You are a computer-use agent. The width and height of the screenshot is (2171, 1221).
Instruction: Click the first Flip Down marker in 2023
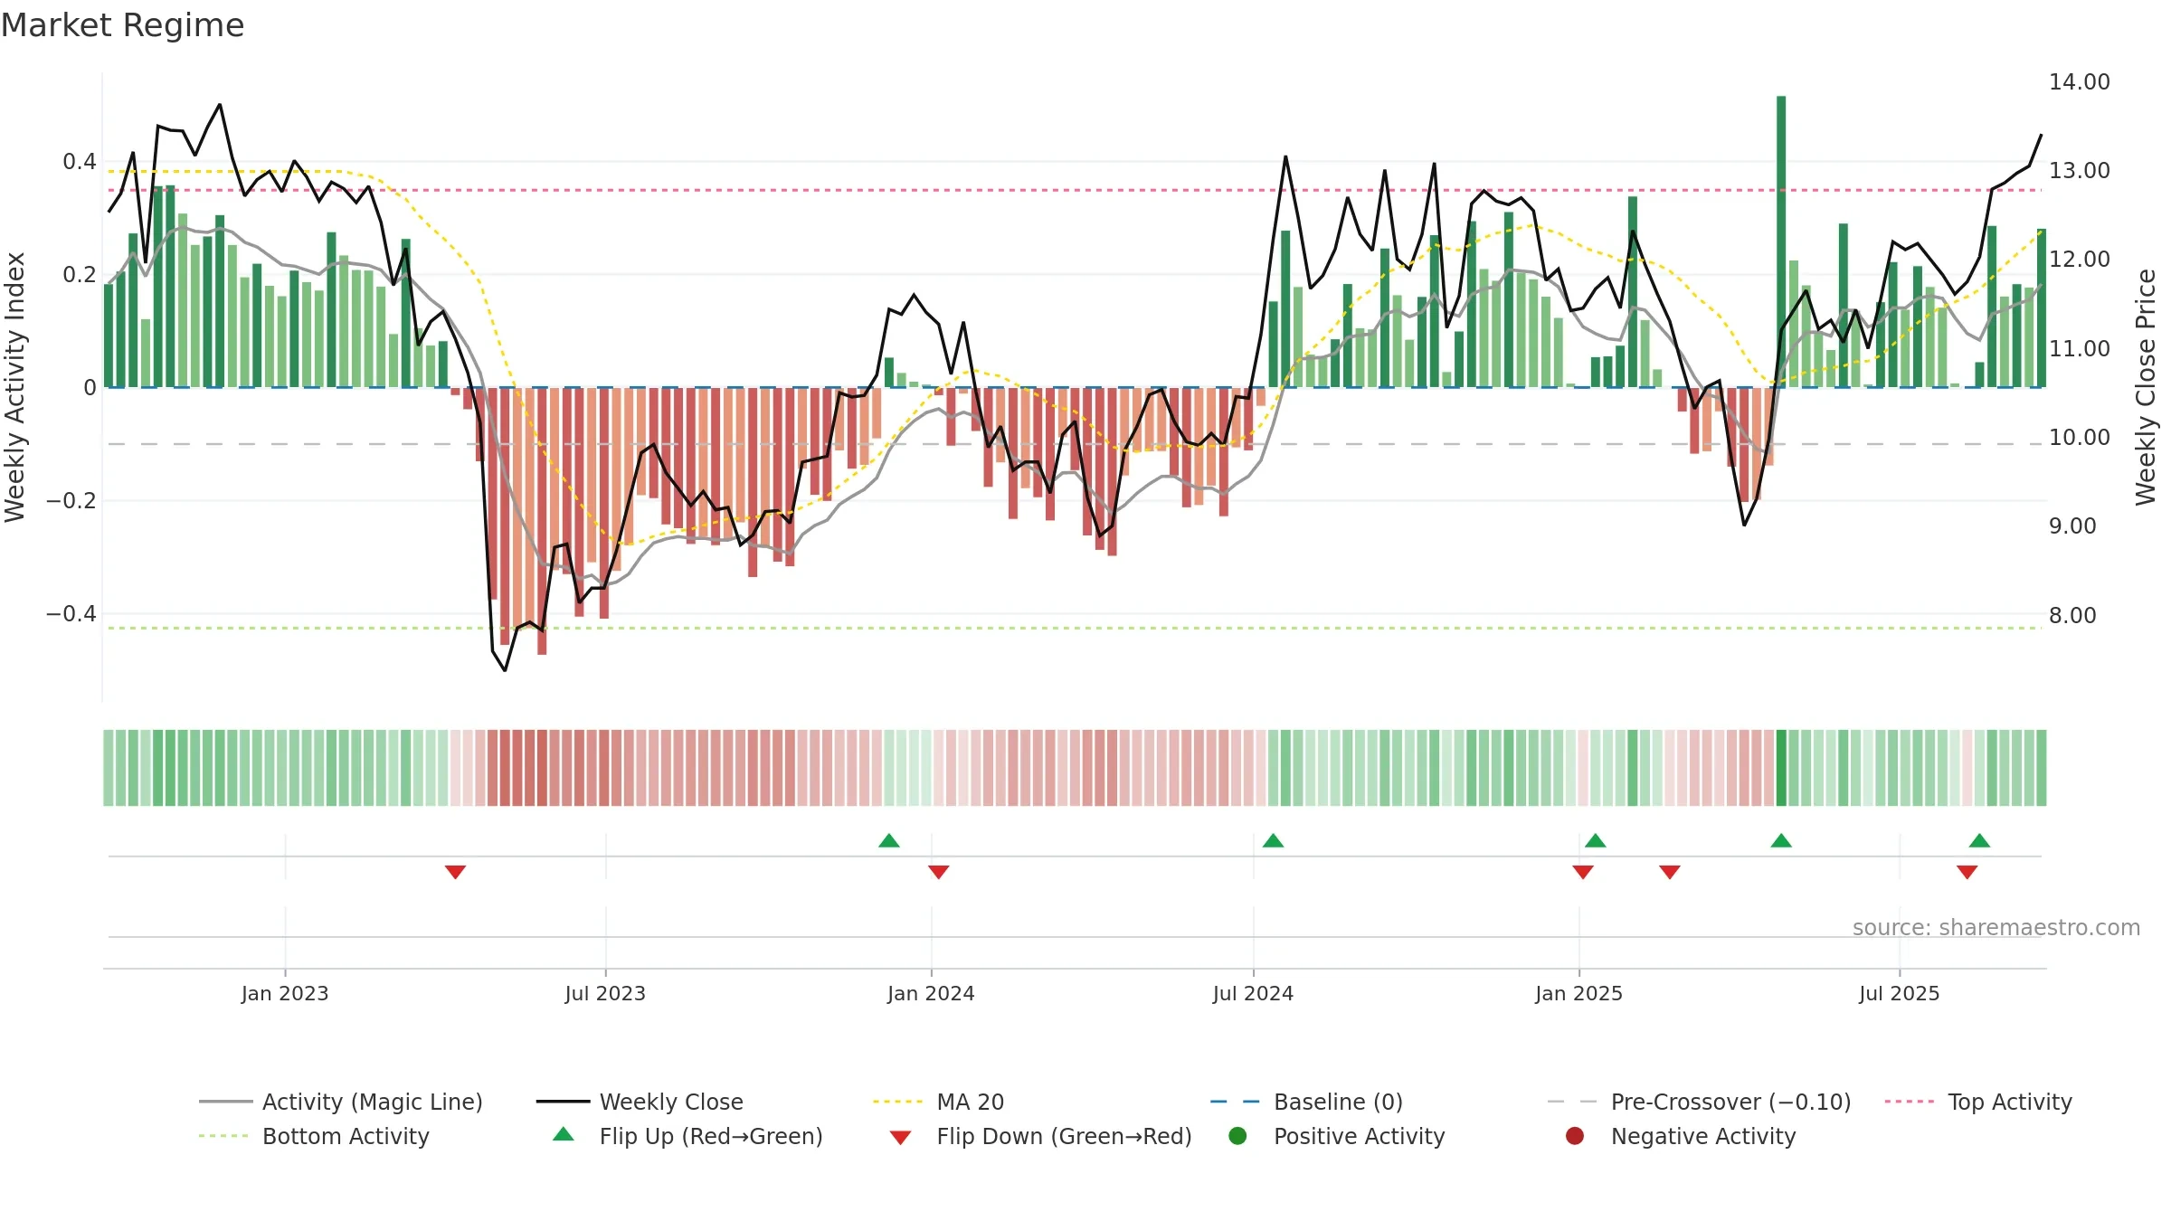click(x=455, y=872)
